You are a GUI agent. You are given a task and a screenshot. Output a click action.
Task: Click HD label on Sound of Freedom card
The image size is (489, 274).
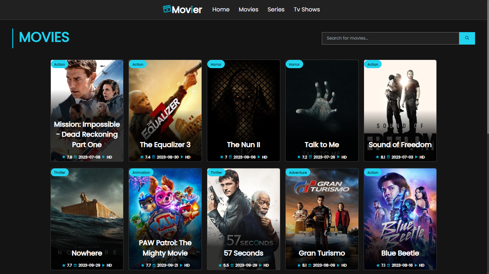click(422, 157)
